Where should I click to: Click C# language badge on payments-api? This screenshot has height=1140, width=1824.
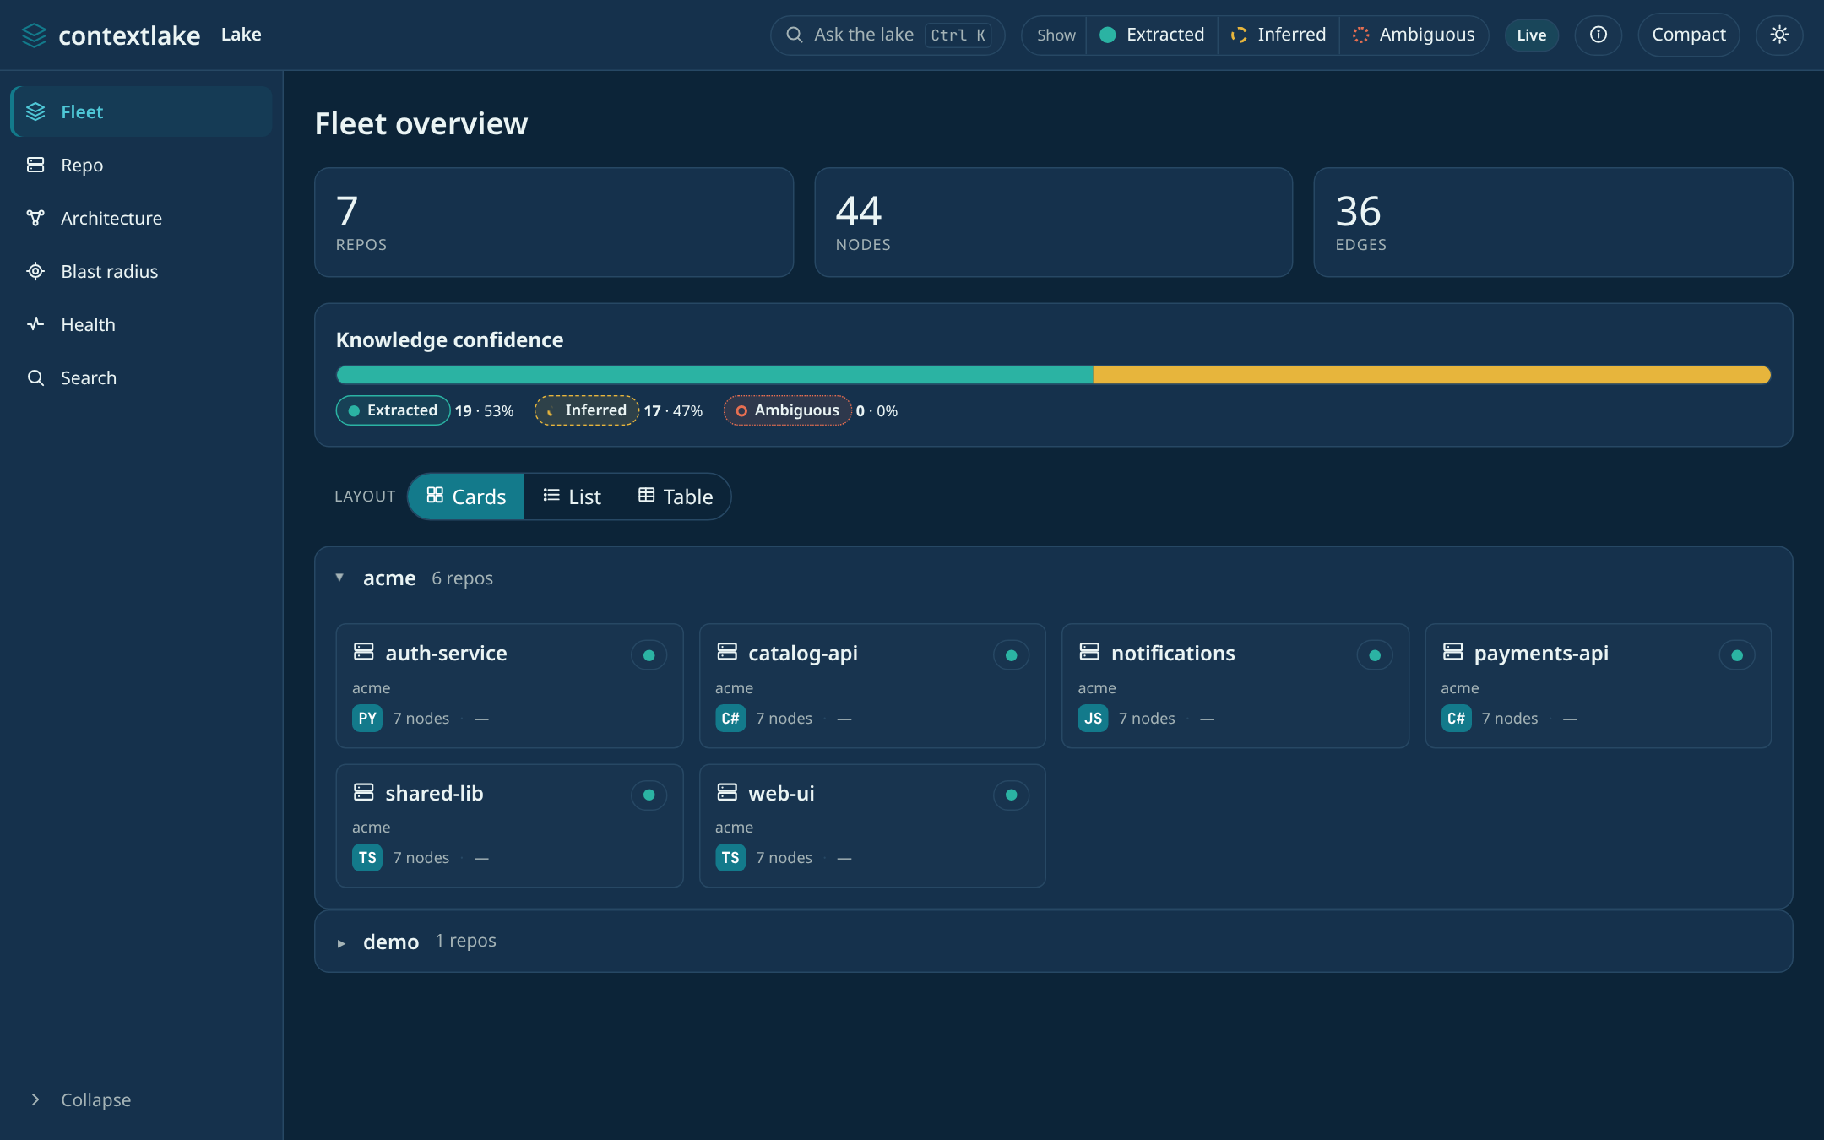click(x=1456, y=719)
